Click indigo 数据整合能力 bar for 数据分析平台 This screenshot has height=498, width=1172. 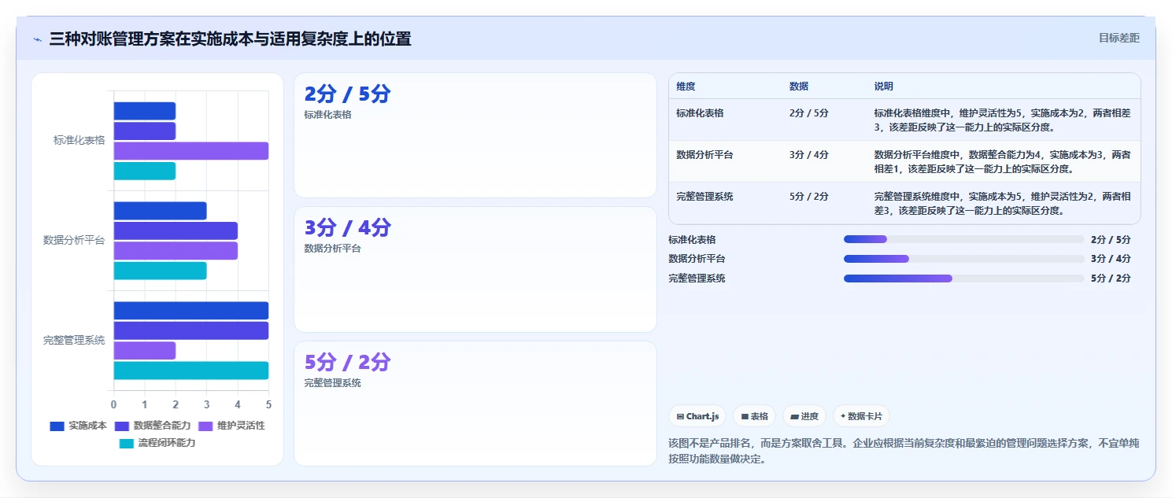(x=176, y=231)
